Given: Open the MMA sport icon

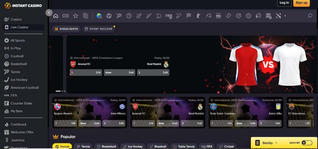Looking at the screenshot, I should [x=218, y=16].
